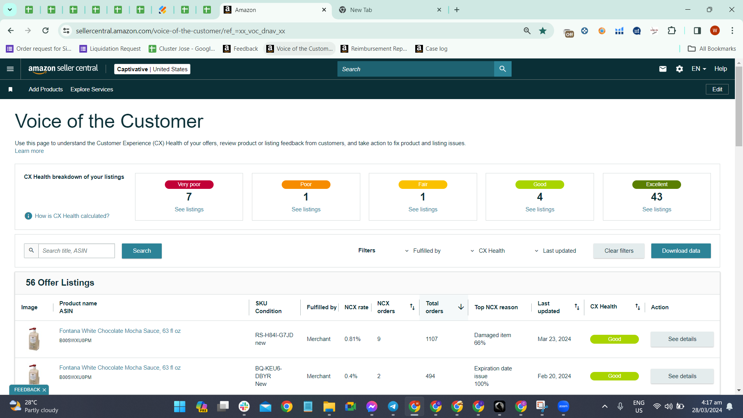Image resolution: width=743 pixels, height=418 pixels.
Task: Open Add Products link
Action: click(46, 89)
